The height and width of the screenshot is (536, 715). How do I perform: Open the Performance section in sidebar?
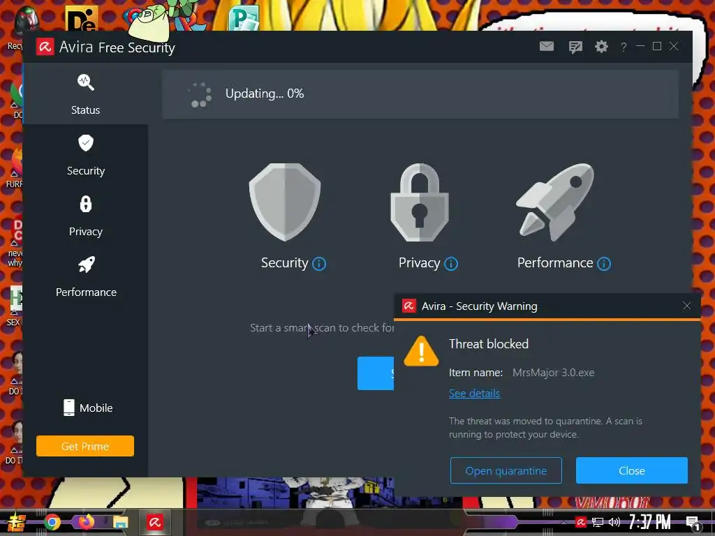click(x=85, y=276)
